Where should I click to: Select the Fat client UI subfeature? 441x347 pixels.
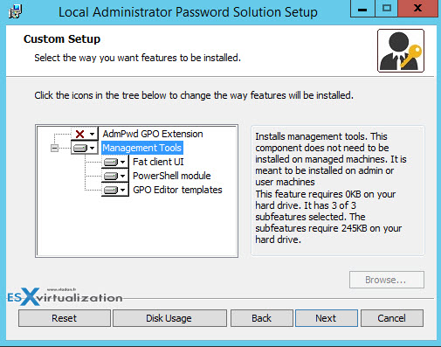click(x=158, y=162)
